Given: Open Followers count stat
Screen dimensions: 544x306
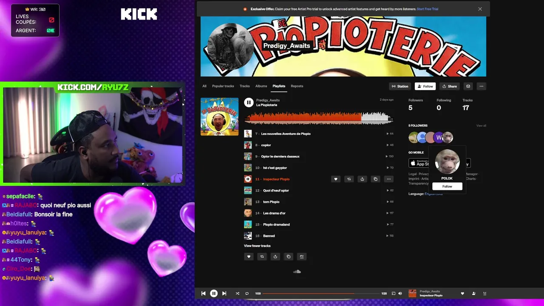Looking at the screenshot, I should click(x=416, y=105).
